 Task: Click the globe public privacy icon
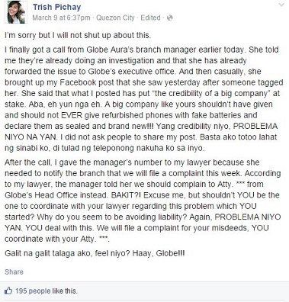pyautogui.click(x=170, y=18)
